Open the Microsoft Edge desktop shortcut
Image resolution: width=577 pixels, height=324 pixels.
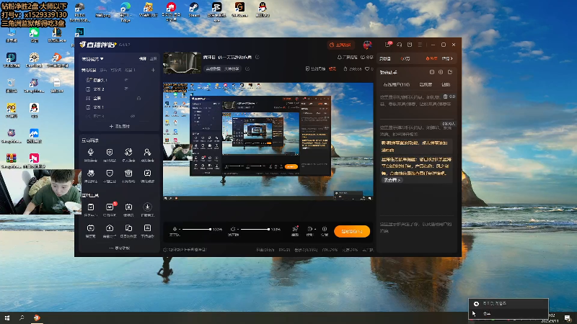(125, 11)
